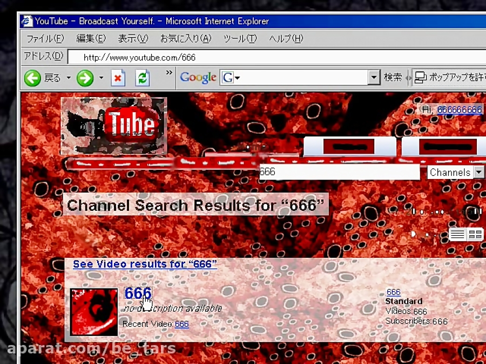Click the Refresh page icon
The height and width of the screenshot is (364, 486).
tap(142, 78)
